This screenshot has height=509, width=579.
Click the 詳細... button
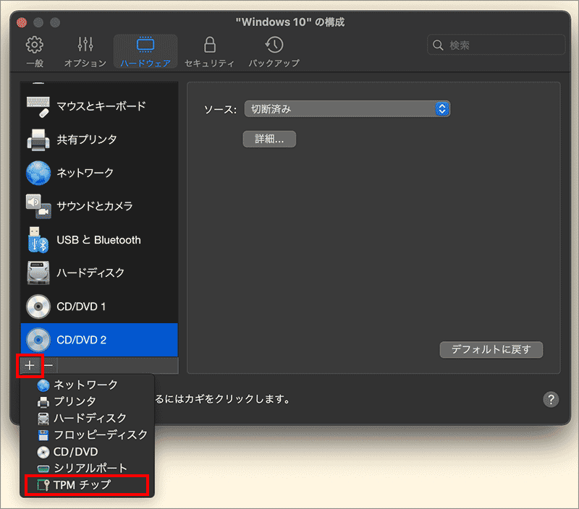click(269, 139)
